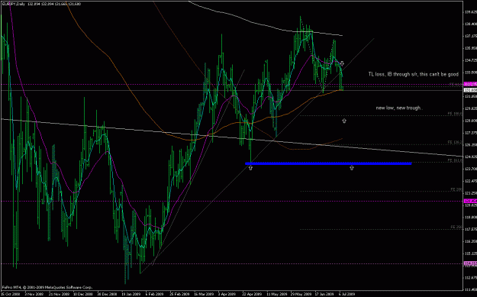Screen dimensions: 477x297
Task: Click the magenta price tag near 120.4
Action: pos(470,201)
